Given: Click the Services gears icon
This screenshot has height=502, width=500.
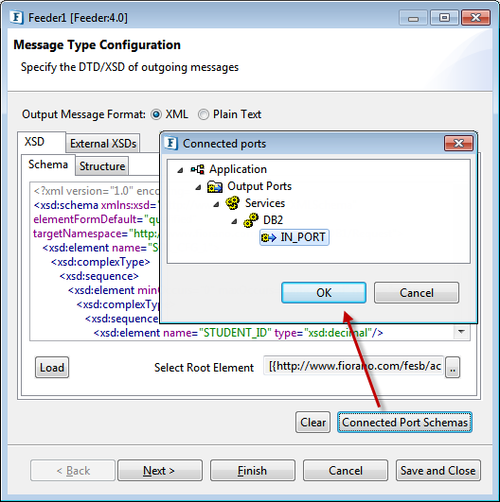Looking at the screenshot, I should [x=233, y=203].
